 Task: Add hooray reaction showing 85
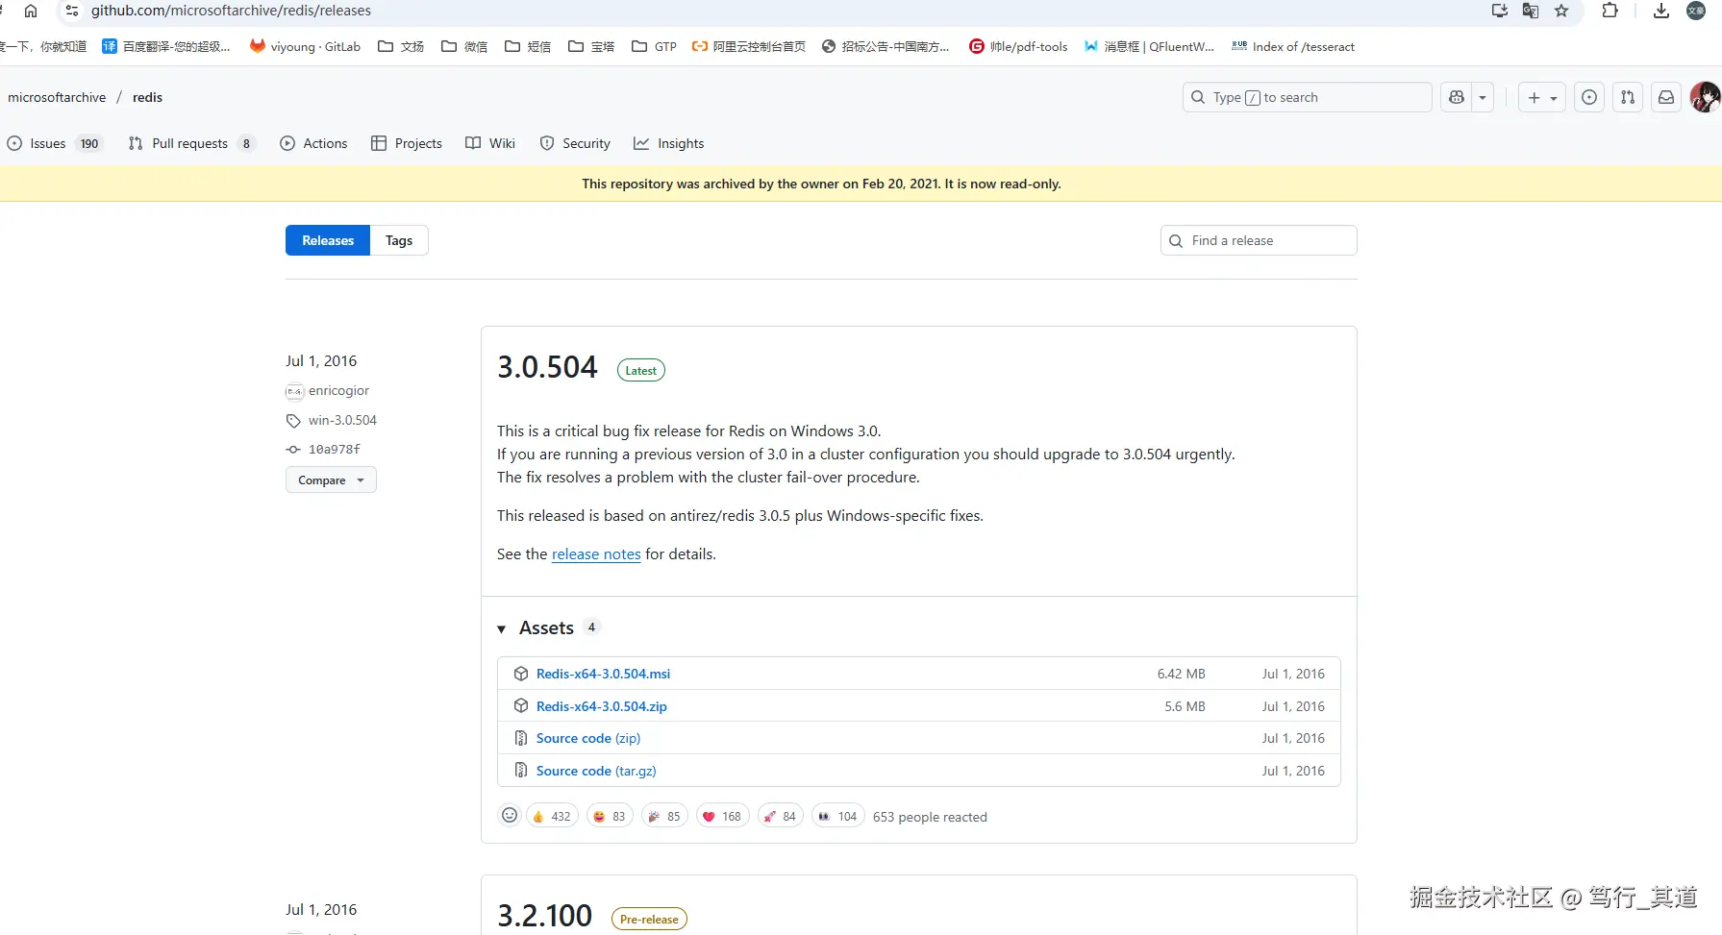[664, 817]
